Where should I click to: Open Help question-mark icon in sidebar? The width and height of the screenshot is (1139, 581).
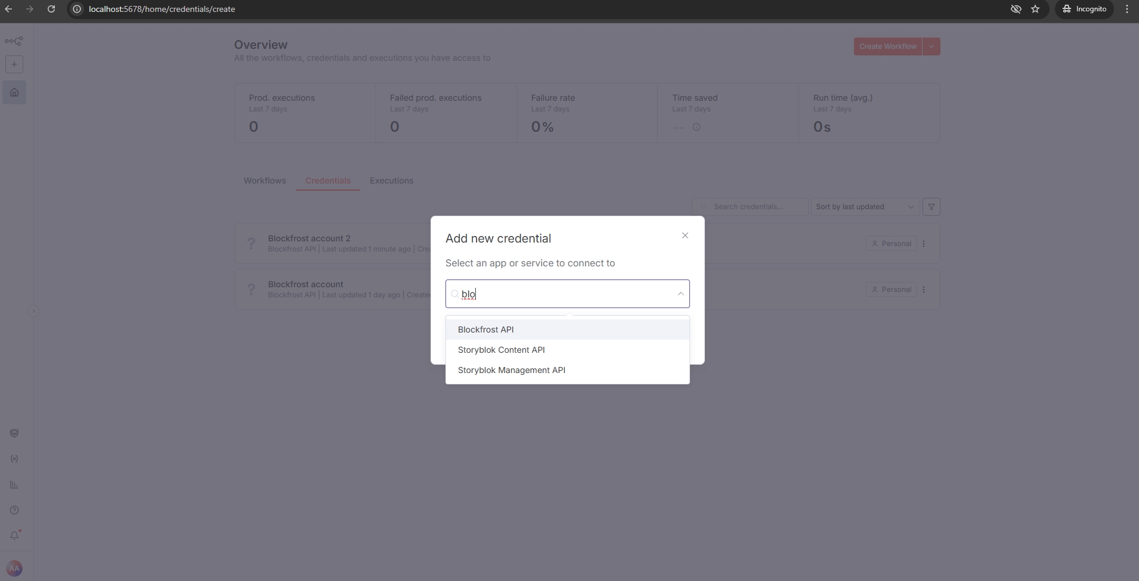click(x=14, y=510)
